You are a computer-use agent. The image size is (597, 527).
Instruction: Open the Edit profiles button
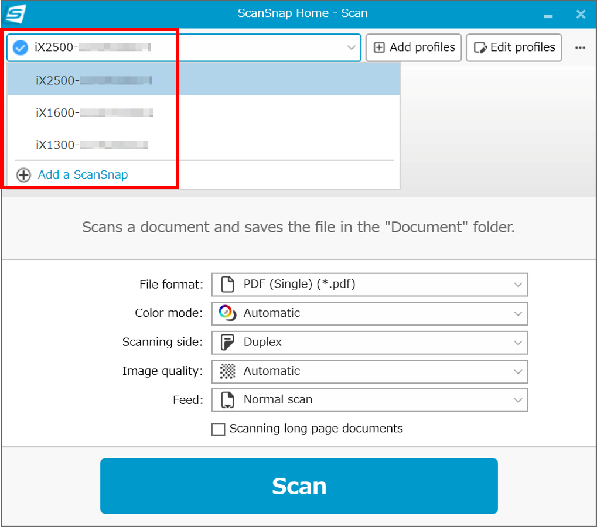click(x=514, y=47)
